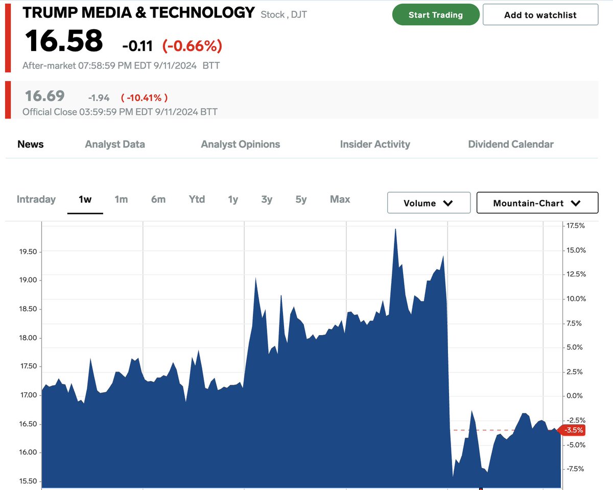Click the Start Trading button
Viewport: 613px width, 490px height.
[x=436, y=15]
